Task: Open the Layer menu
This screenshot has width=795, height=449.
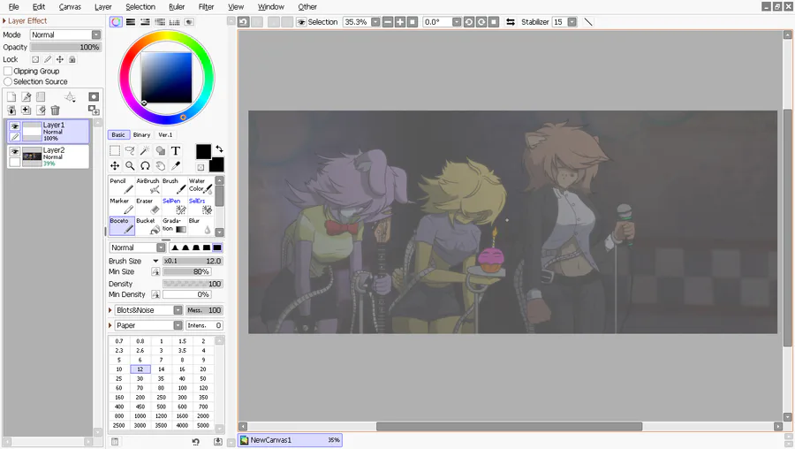Action: click(x=103, y=6)
